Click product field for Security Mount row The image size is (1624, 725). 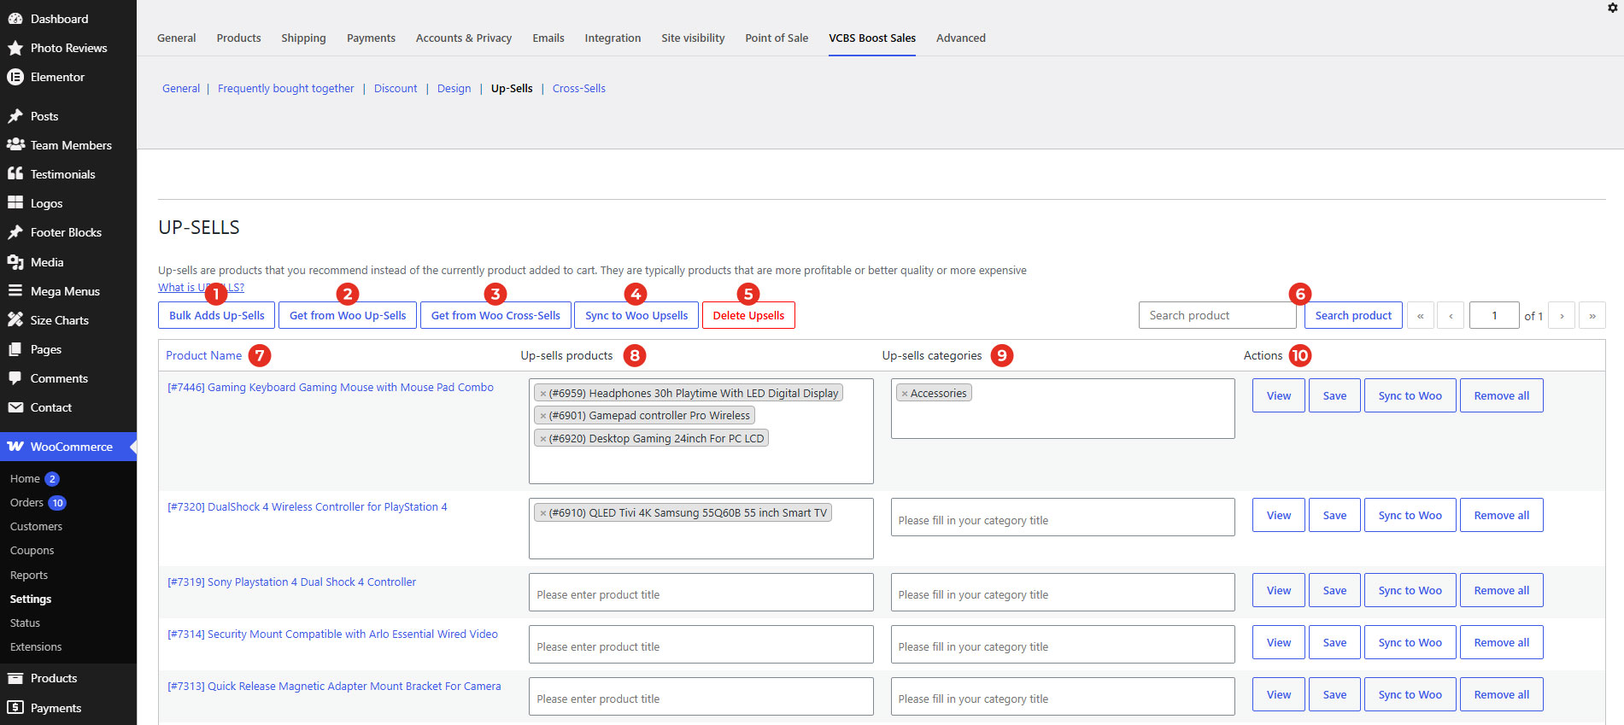701,645
